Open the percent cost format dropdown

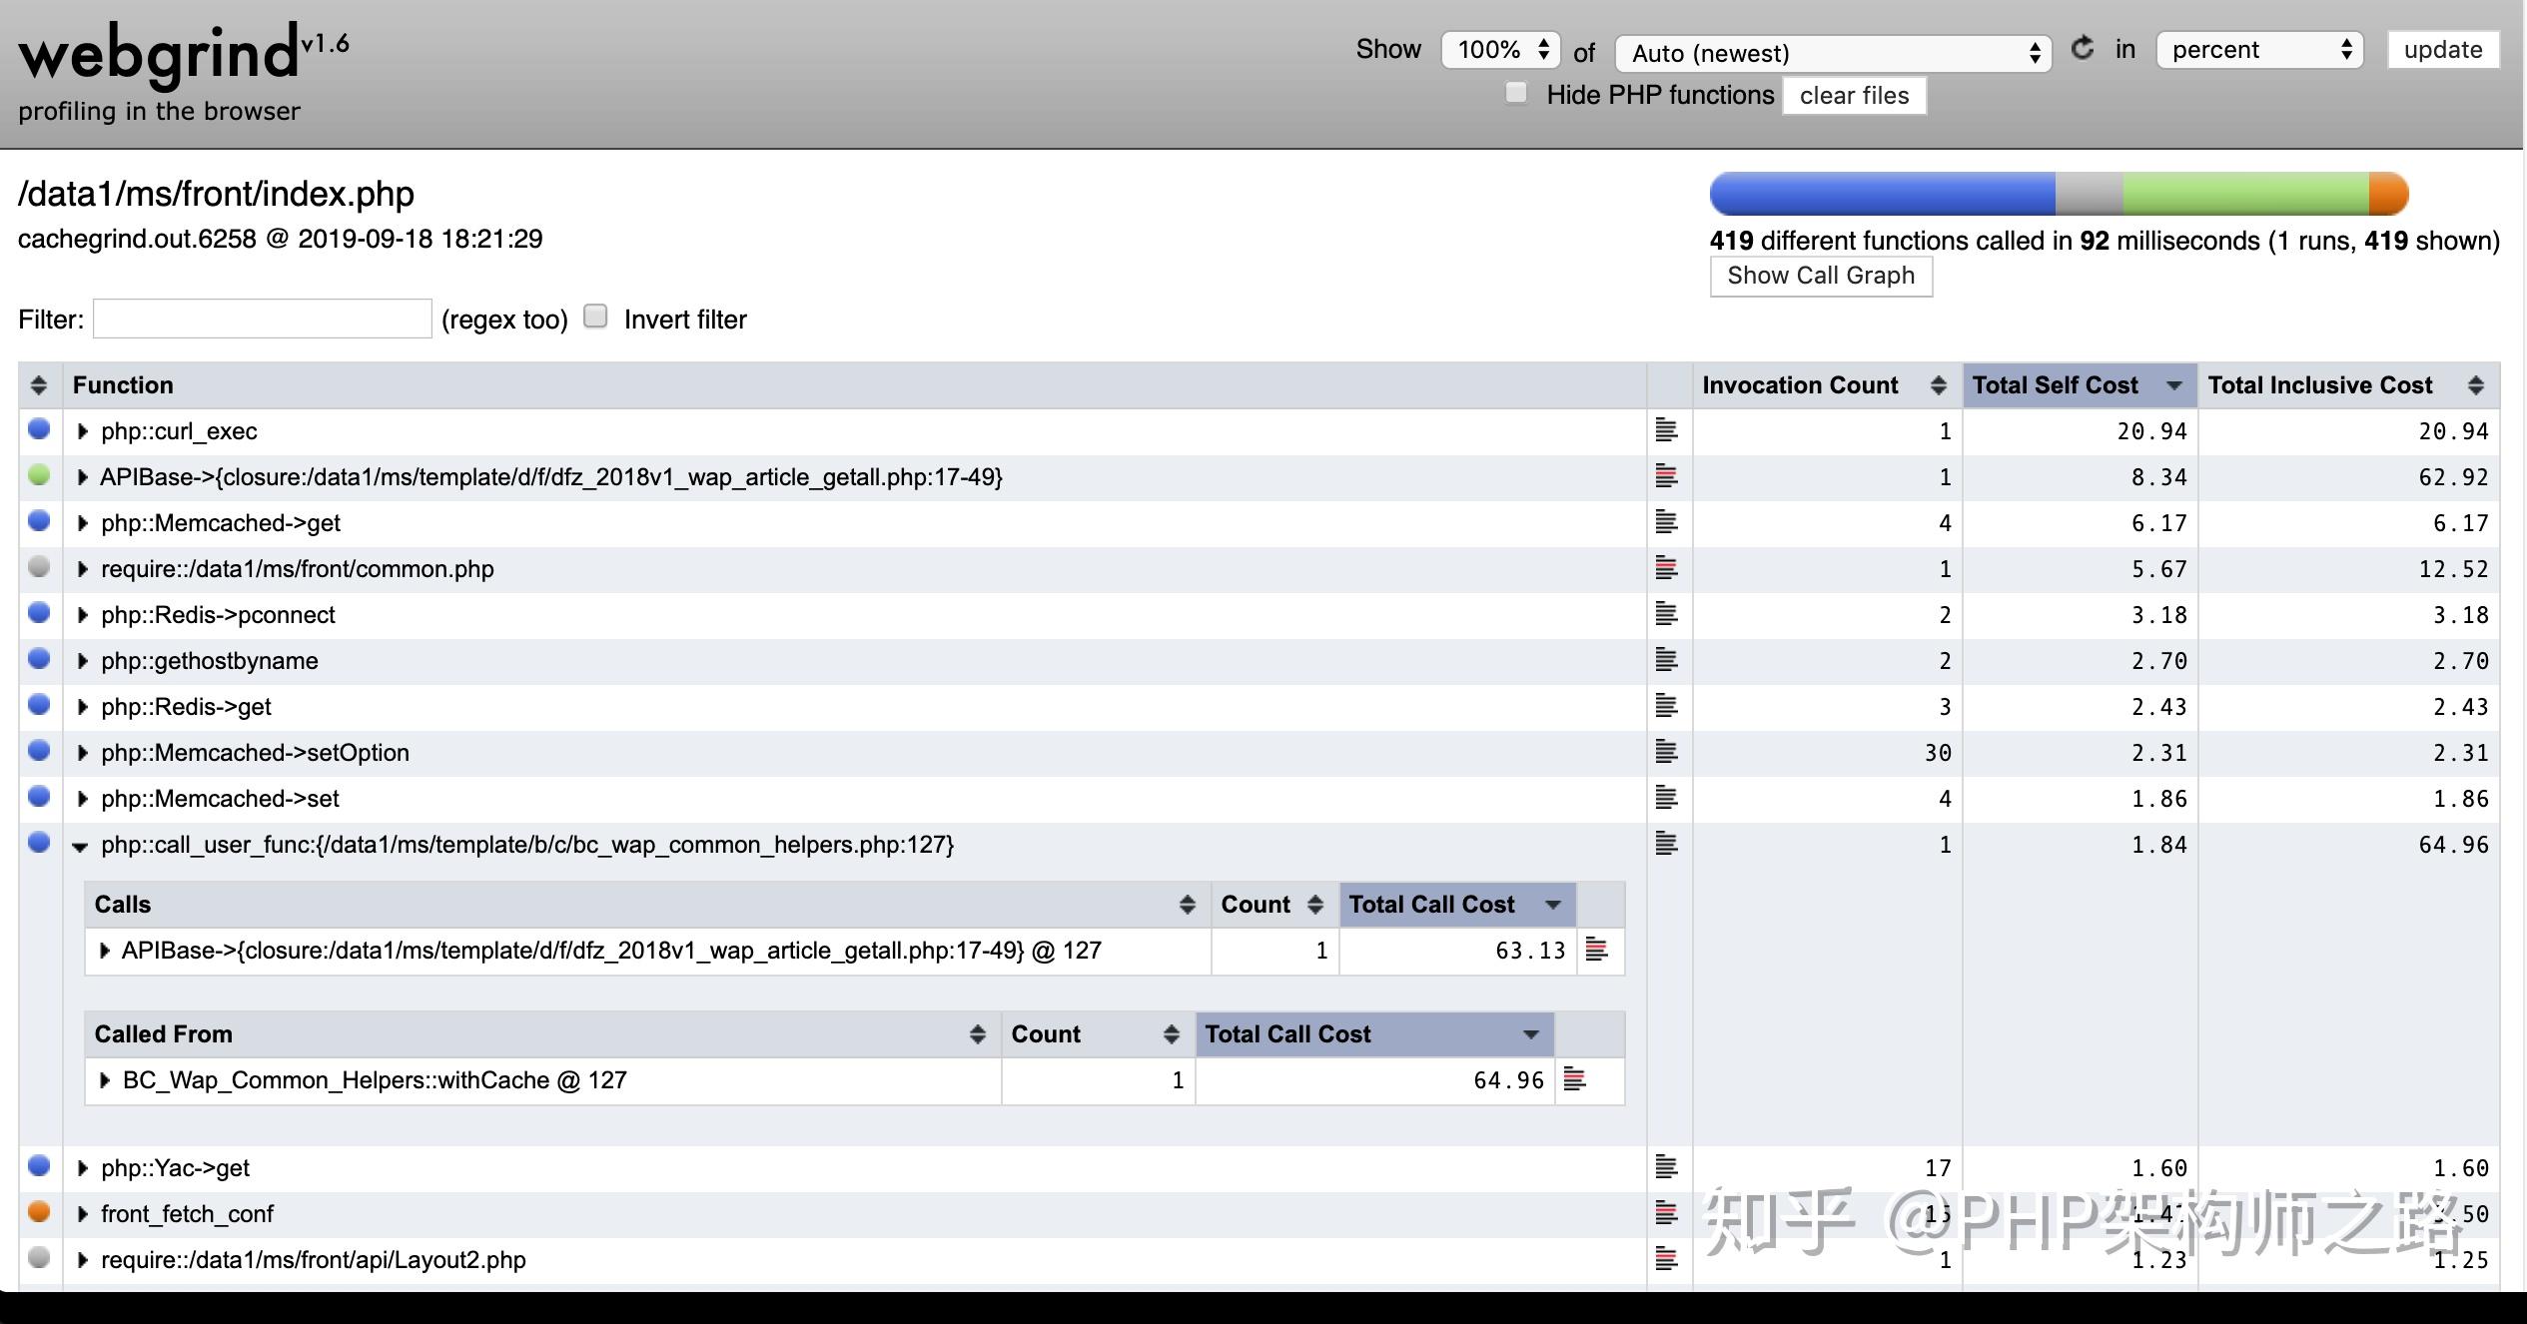2259,50
